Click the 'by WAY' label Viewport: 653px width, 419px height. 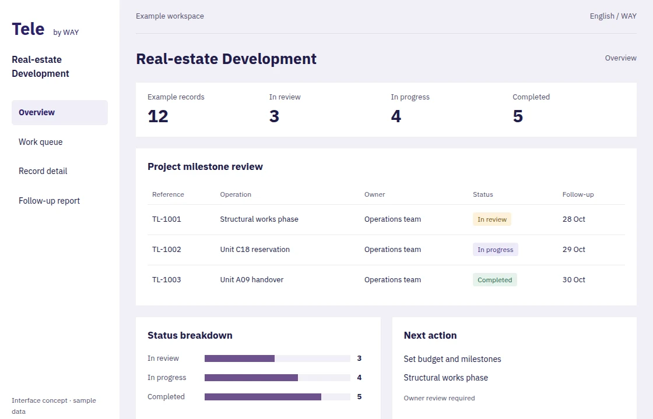66,32
